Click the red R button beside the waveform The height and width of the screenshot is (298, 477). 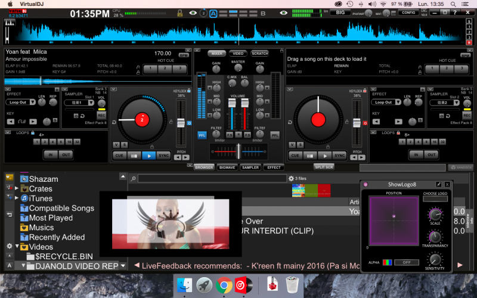(x=469, y=42)
